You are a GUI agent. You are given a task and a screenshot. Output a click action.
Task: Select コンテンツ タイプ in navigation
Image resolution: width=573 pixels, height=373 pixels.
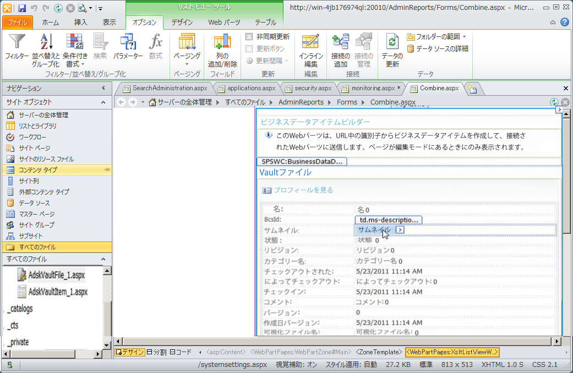57,170
